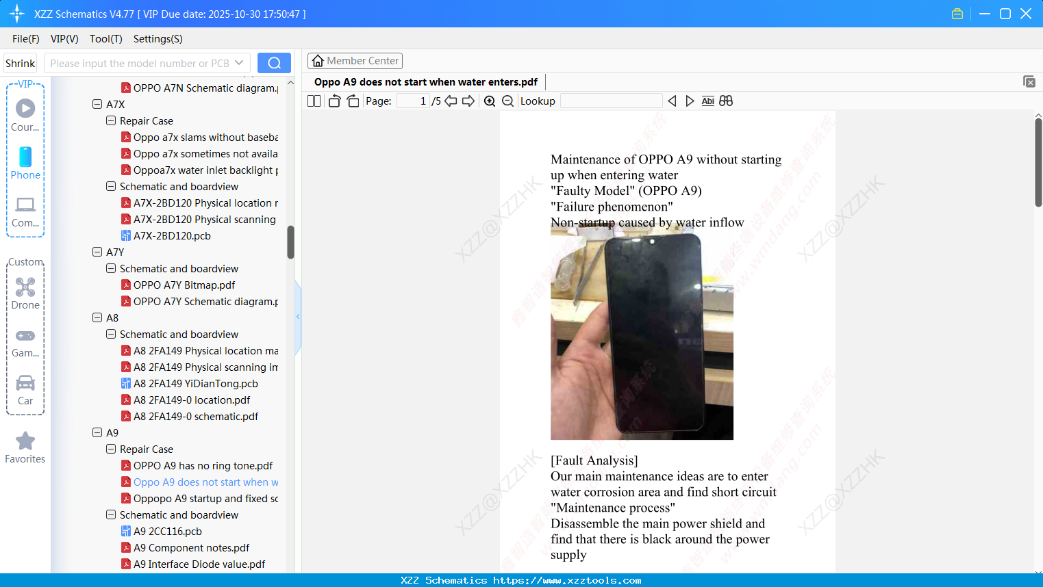Switch to the Oppo A9 PDF tab
1043x587 pixels.
(x=425, y=81)
